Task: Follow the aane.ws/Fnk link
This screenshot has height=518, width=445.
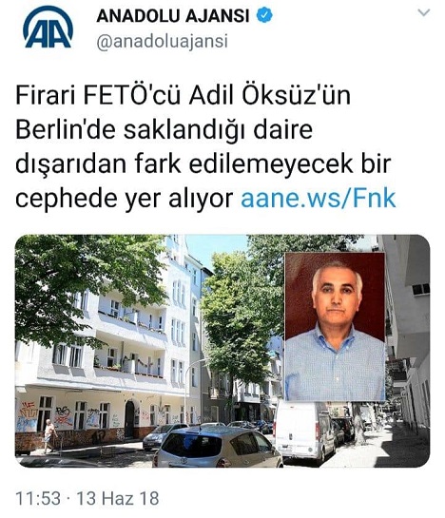Action: (x=318, y=199)
